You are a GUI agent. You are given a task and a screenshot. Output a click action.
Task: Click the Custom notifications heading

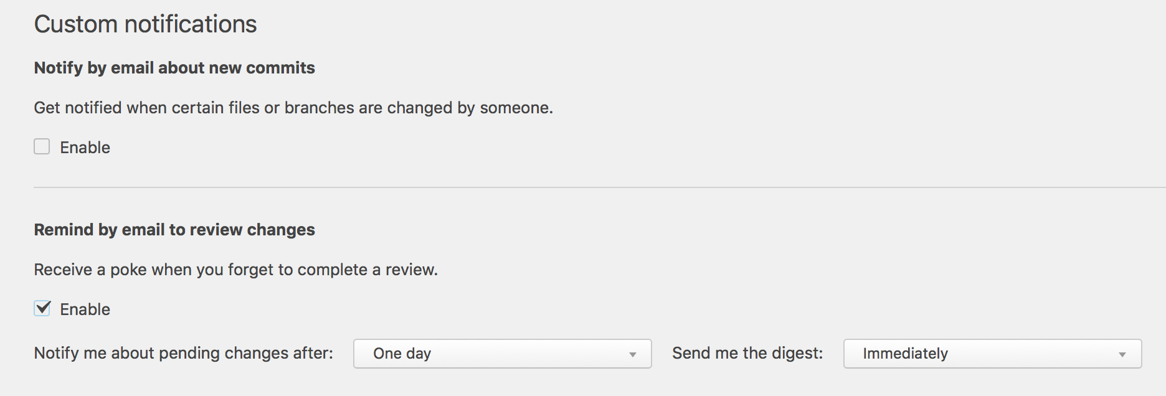(145, 24)
